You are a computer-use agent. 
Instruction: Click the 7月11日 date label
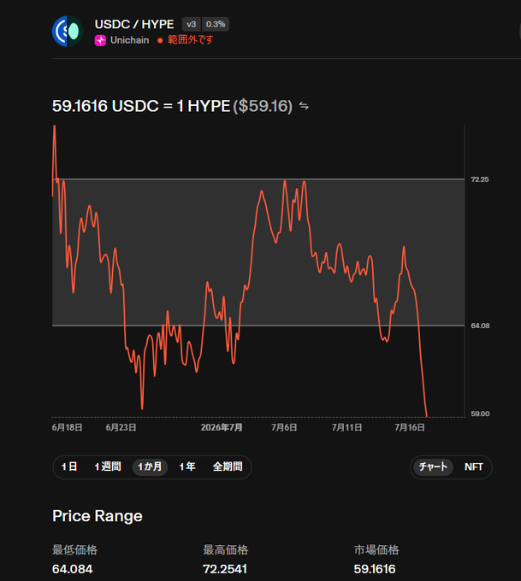click(x=347, y=427)
